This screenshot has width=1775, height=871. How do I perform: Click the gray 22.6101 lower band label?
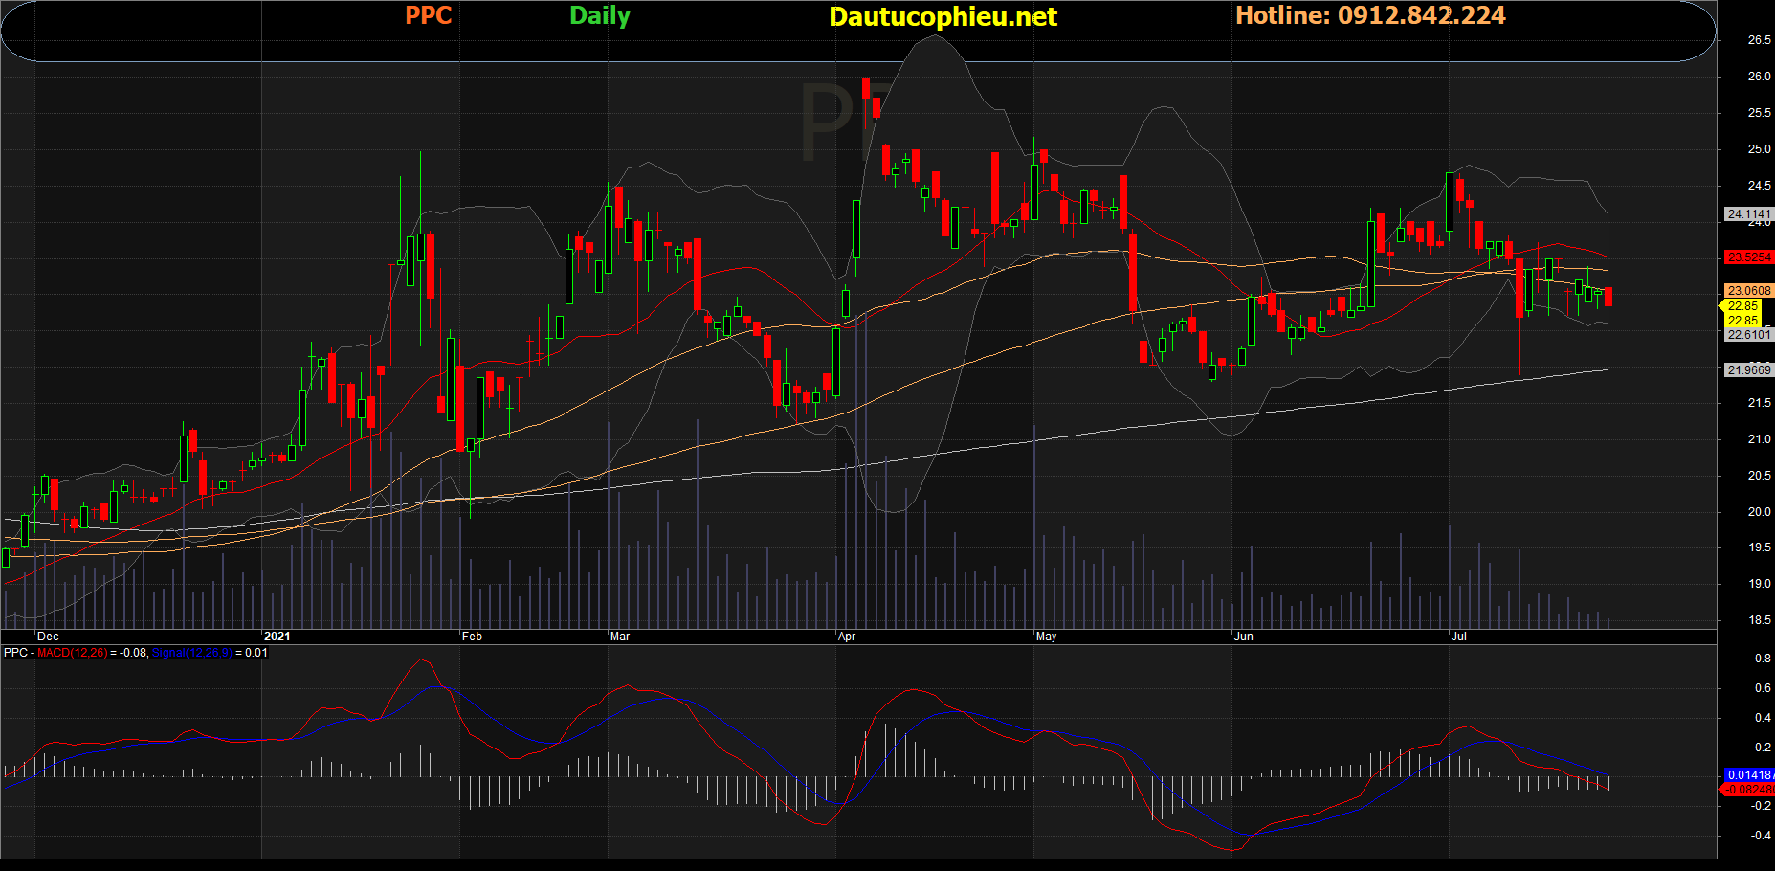[x=1748, y=335]
